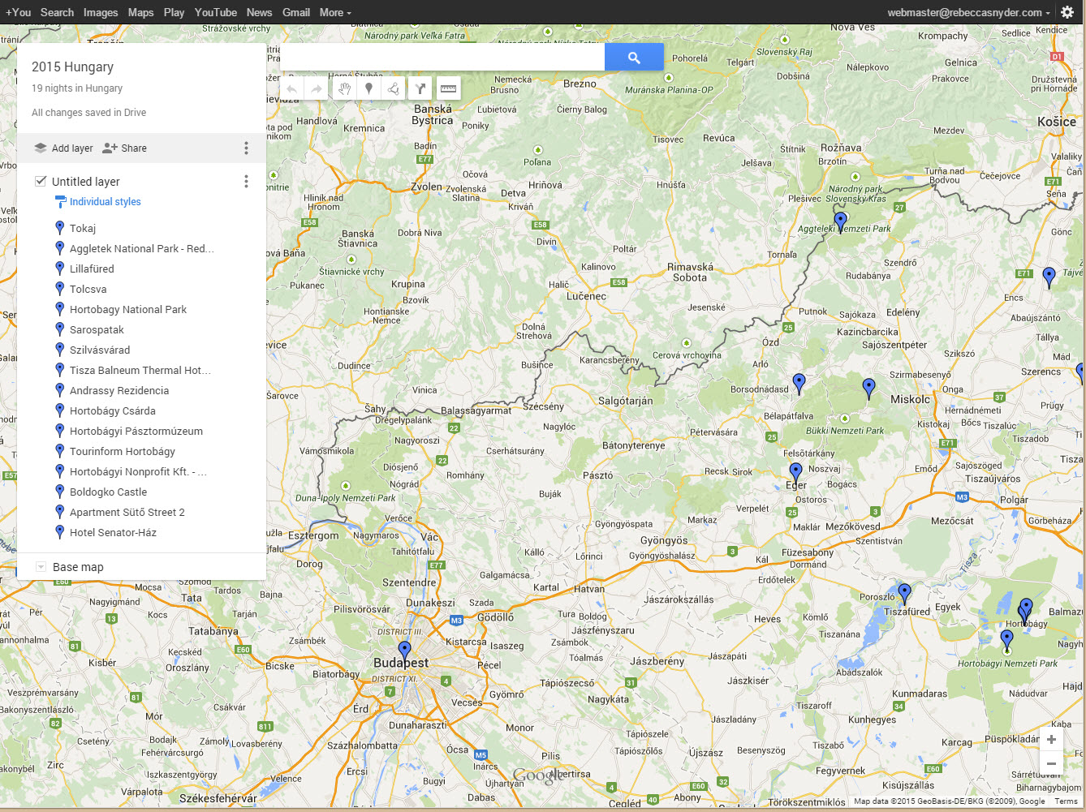
Task: Open the Untitled layer options menu
Action: pyautogui.click(x=246, y=182)
